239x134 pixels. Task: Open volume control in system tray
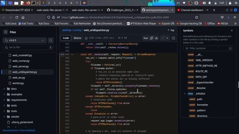click(x=204, y=3)
